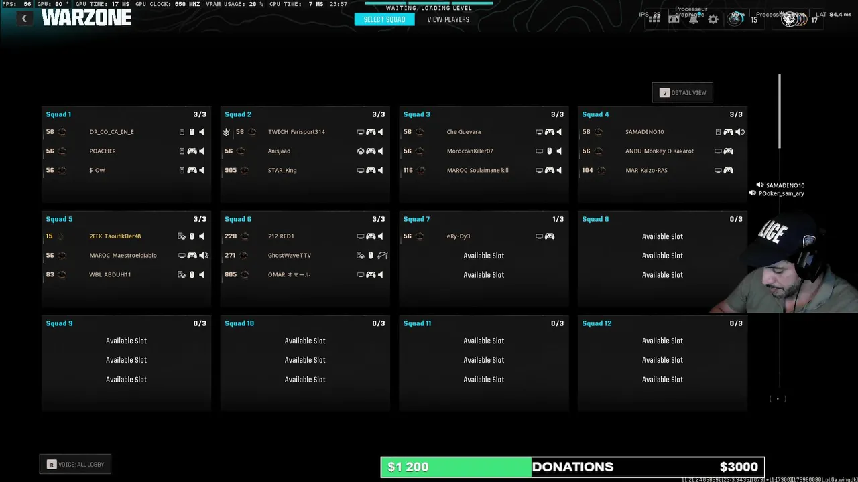The height and width of the screenshot is (482, 858).
Task: Mute OMAR オマール with the speaker icon
Action: tap(381, 275)
